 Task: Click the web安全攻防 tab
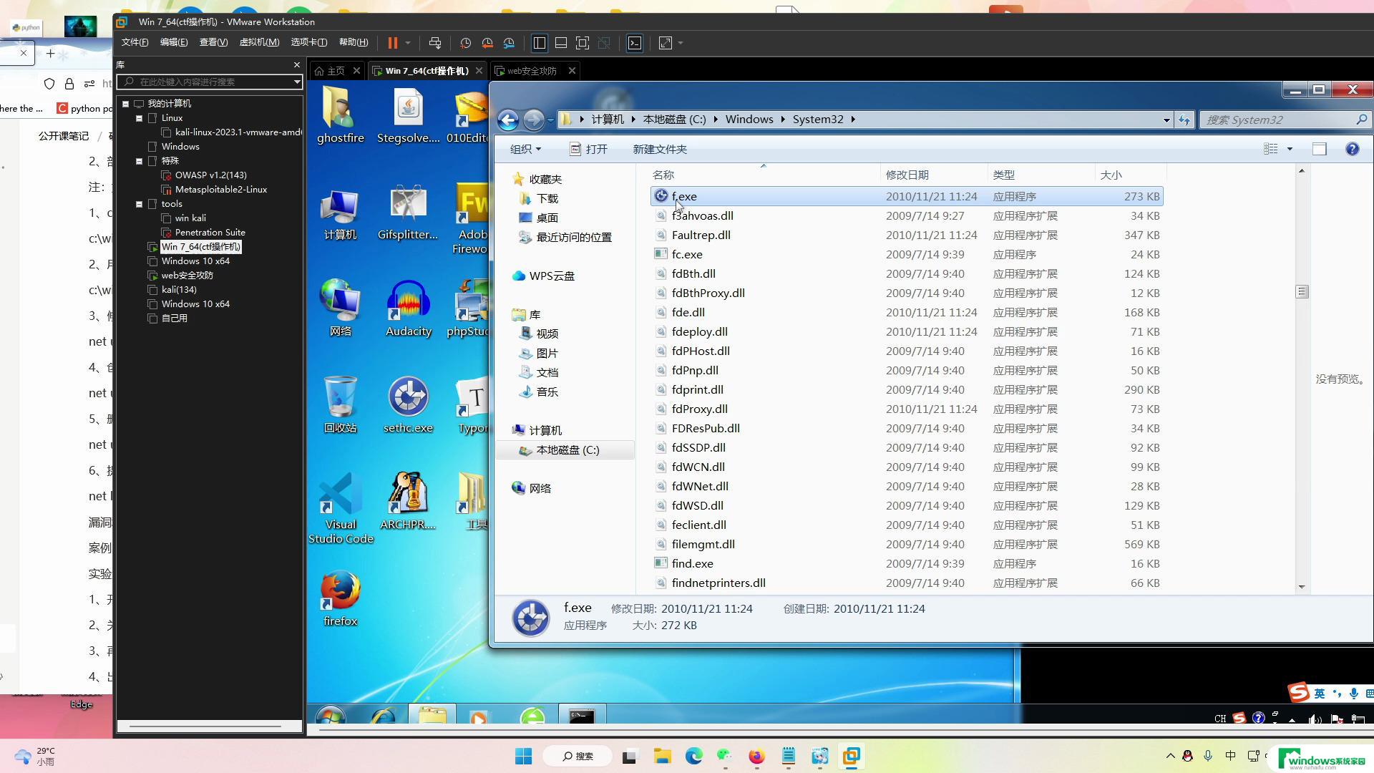530,71
